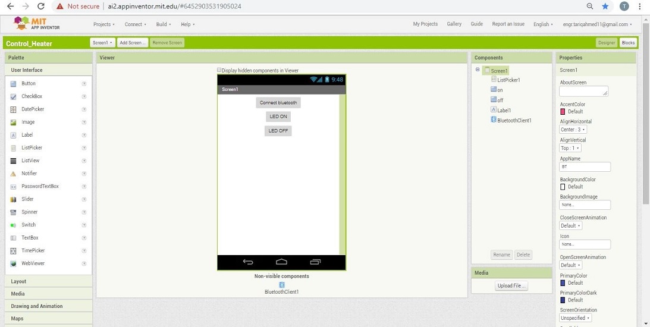Expand the Maps palette section
Viewport: 650px width, 327px height.
49,319
